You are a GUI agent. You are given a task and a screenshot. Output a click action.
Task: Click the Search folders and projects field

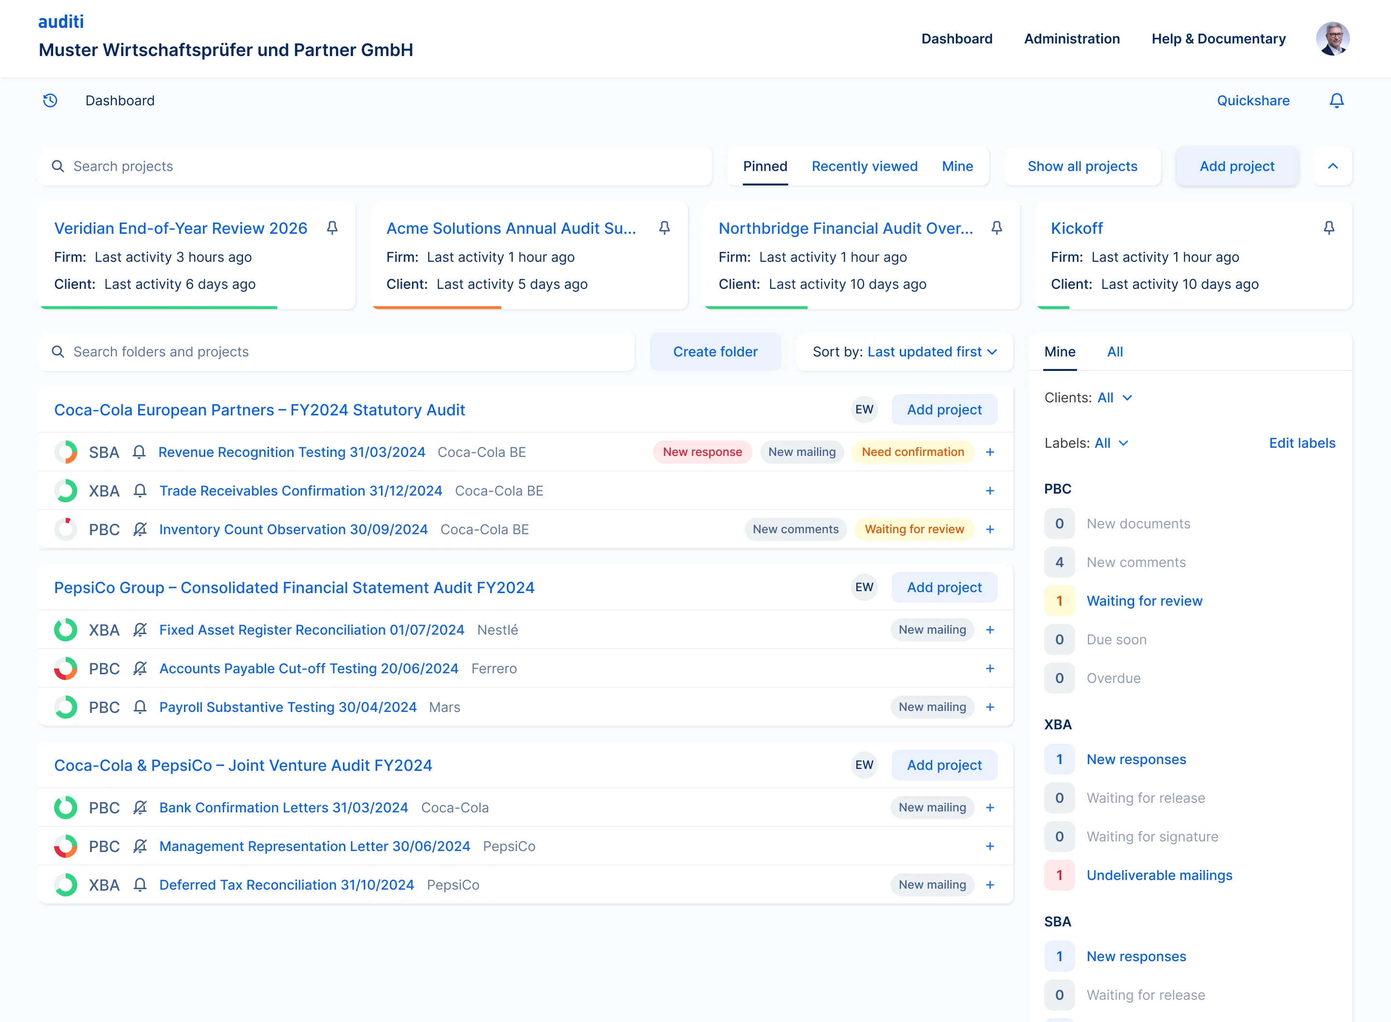337,352
